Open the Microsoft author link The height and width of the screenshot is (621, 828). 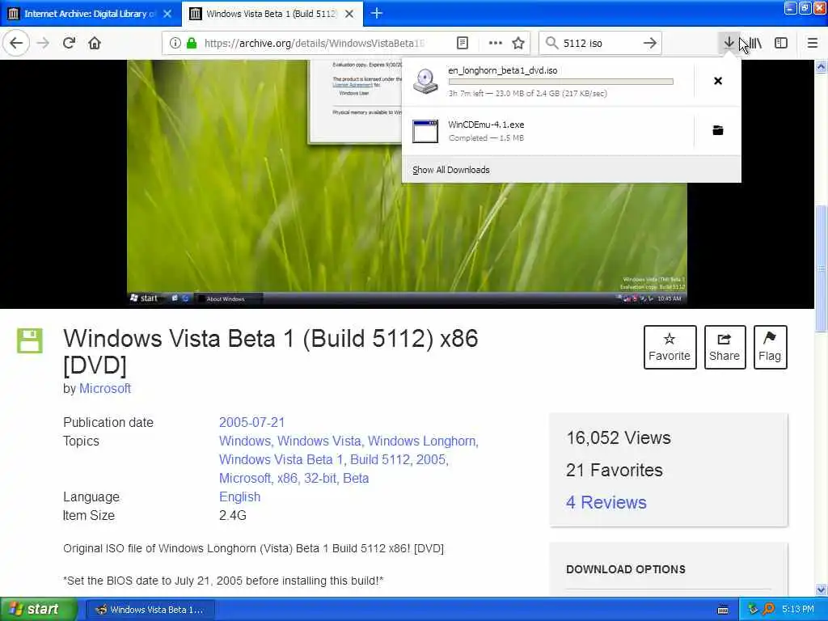[x=105, y=388]
